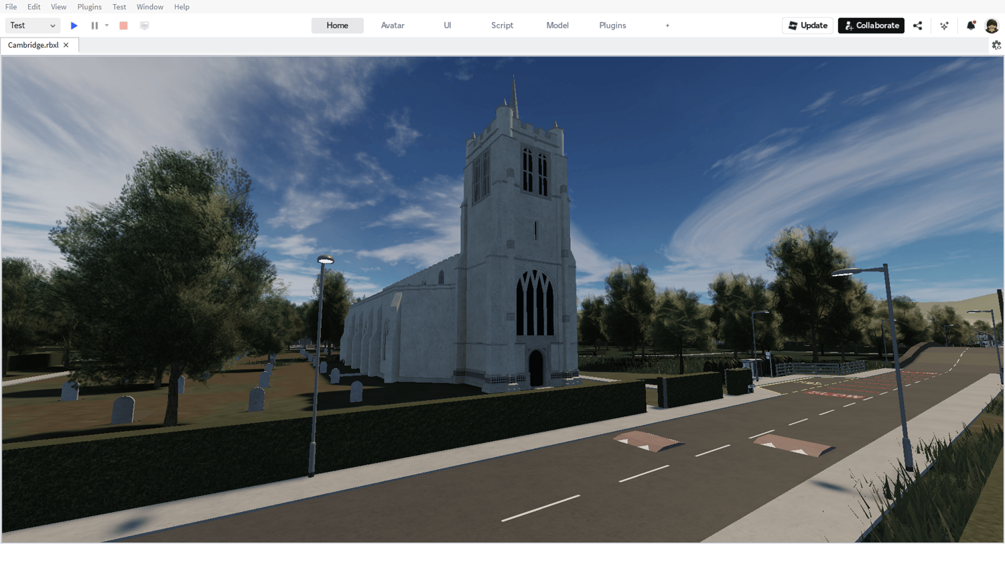
Task: Open the notifications bell
Action: (x=971, y=25)
